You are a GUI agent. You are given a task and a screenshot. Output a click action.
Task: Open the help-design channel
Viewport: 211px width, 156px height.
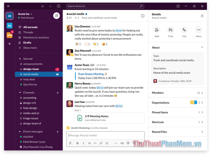click(30, 108)
